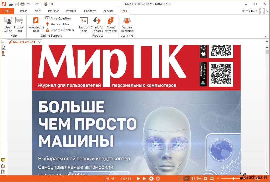Click the Print icon in quick access toolbar

pos(23,4)
